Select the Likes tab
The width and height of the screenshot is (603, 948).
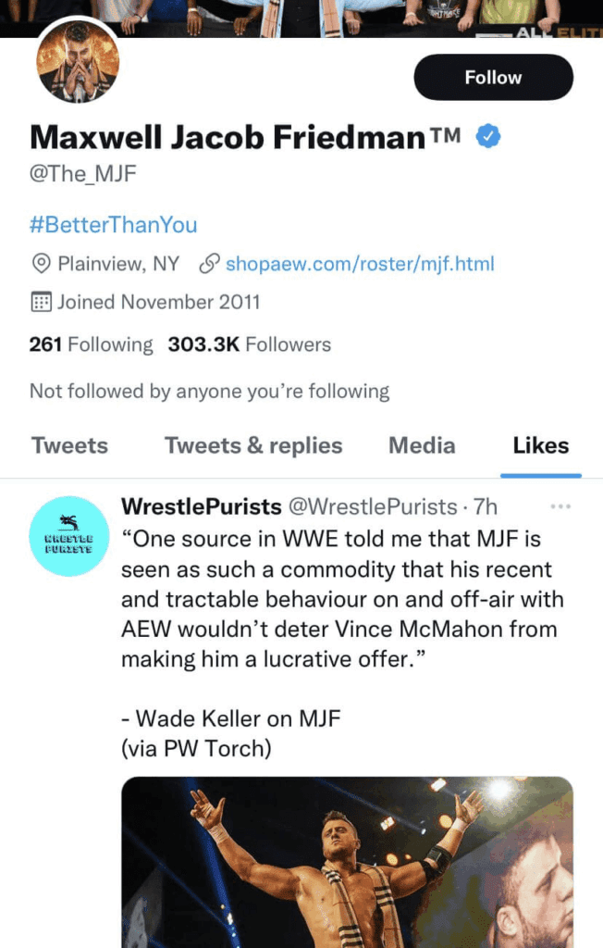pyautogui.click(x=540, y=445)
